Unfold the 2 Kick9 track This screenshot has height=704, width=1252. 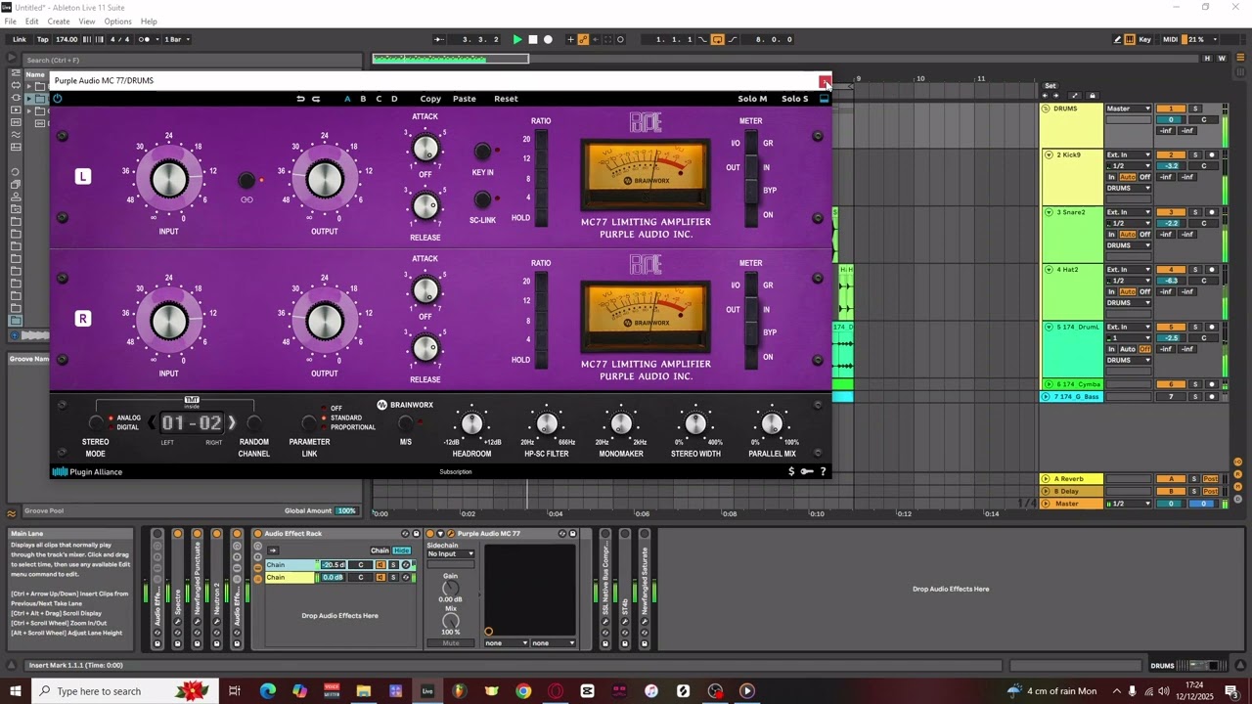(x=1049, y=155)
